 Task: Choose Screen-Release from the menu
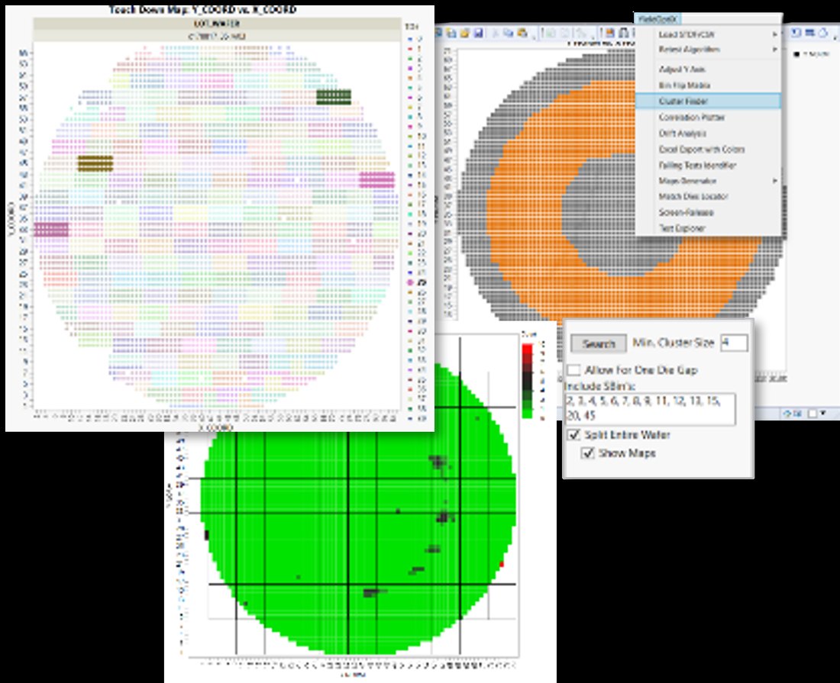tap(687, 212)
